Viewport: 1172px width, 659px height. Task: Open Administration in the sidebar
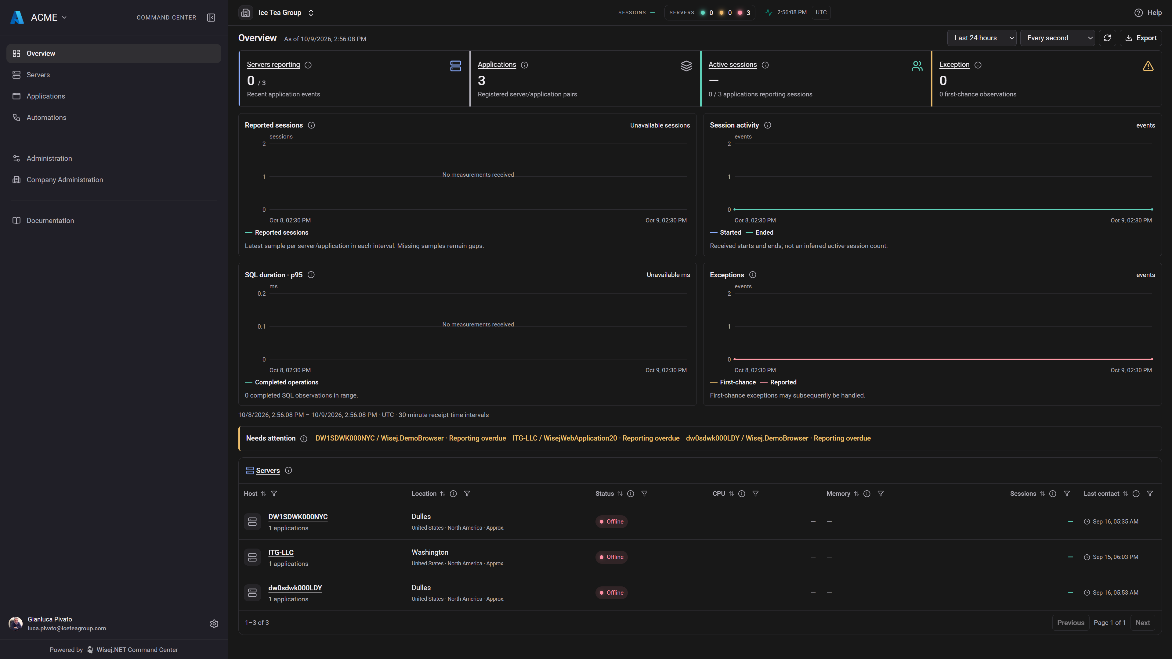pyautogui.click(x=114, y=159)
